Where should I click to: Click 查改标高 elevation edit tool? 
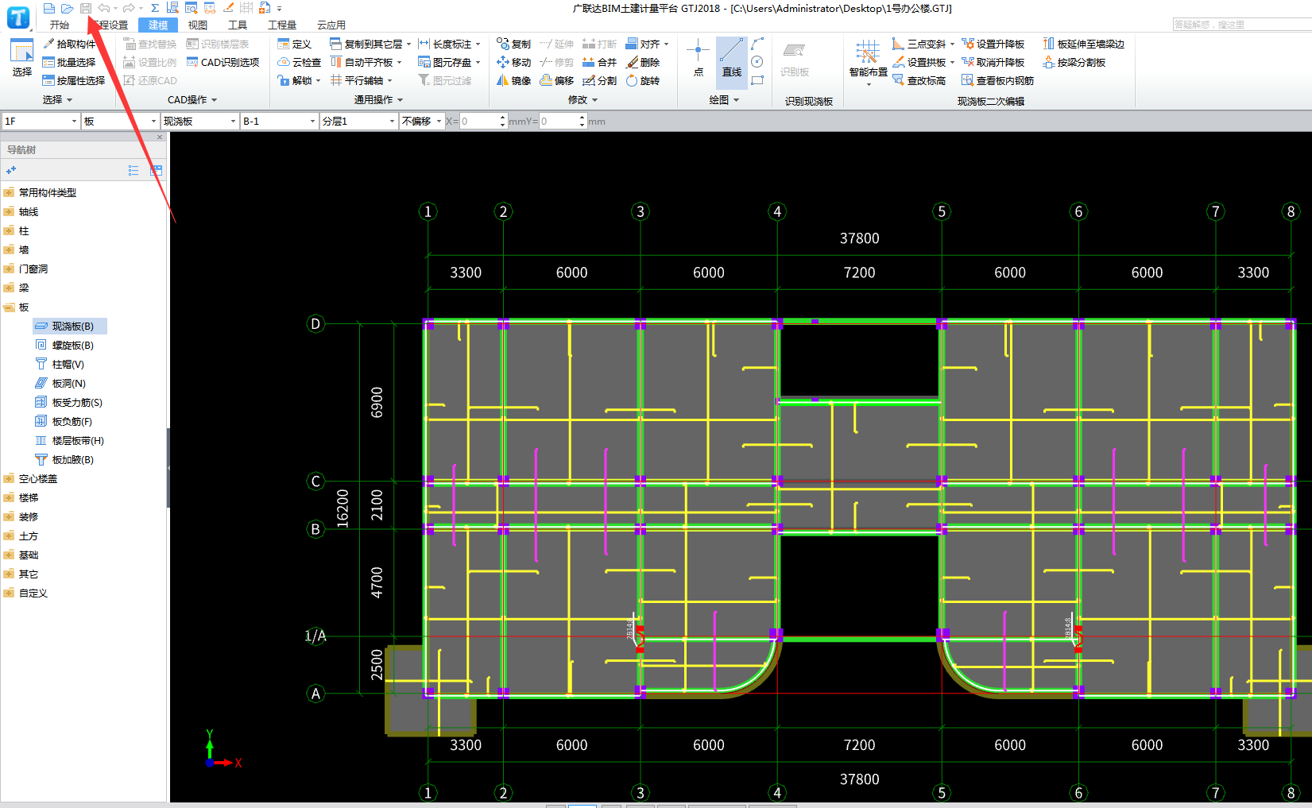tap(919, 80)
